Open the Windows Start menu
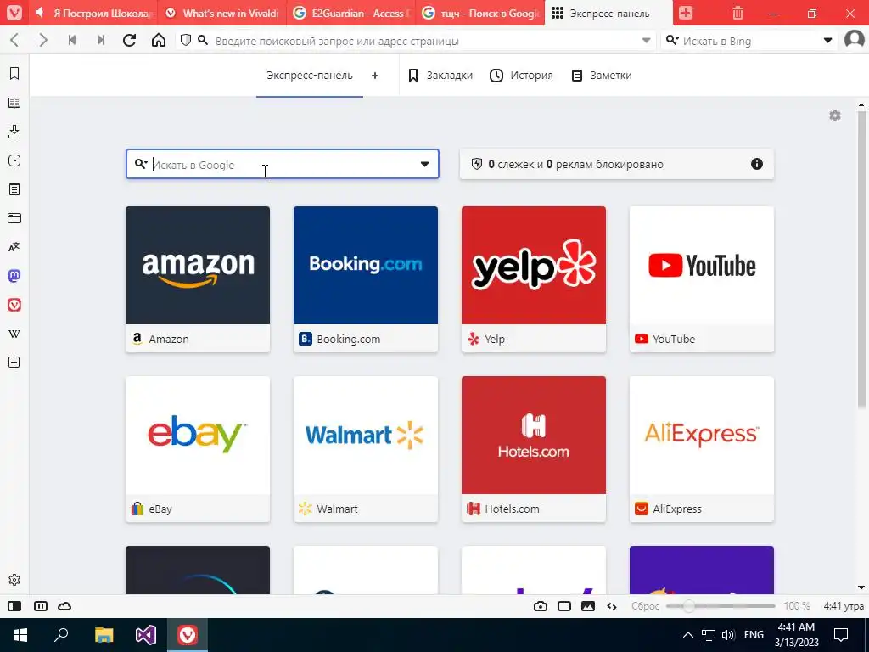Image resolution: width=869 pixels, height=652 pixels. tap(20, 635)
